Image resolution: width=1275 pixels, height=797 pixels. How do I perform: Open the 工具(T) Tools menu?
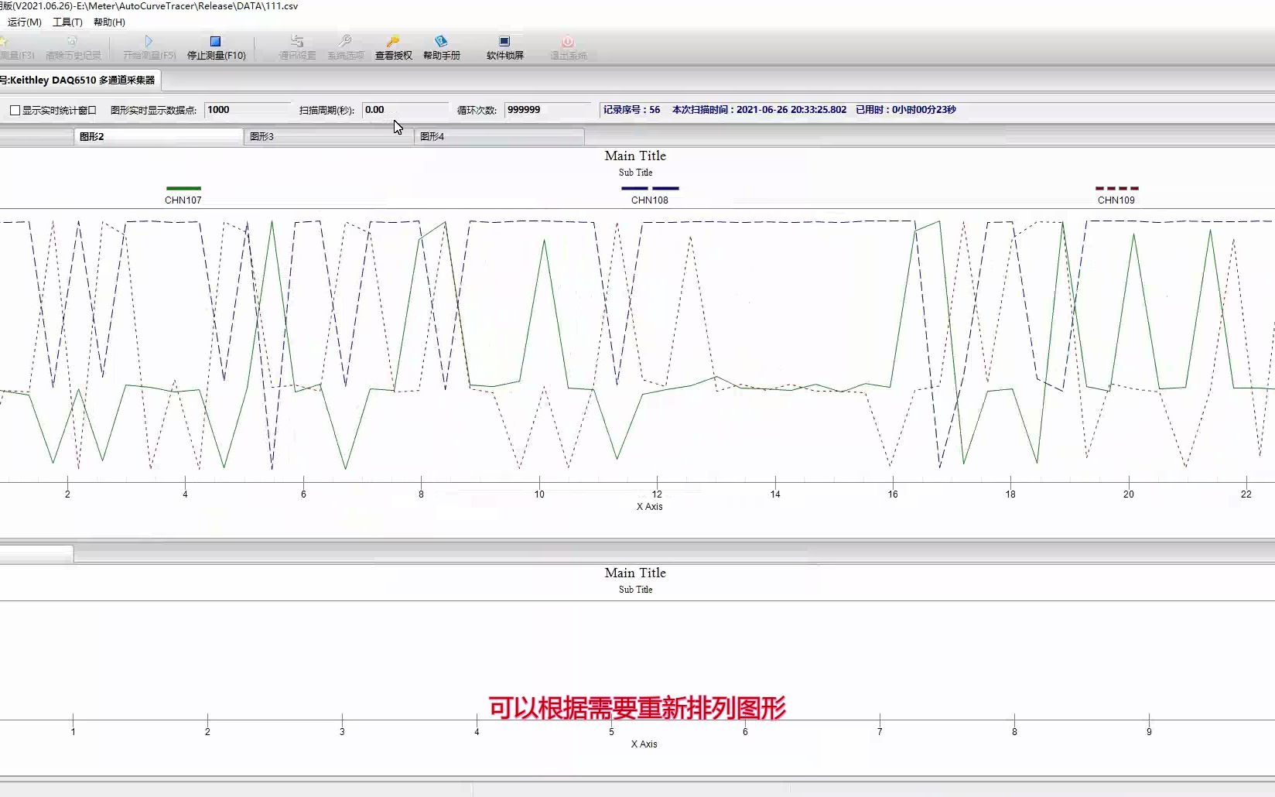(x=67, y=22)
